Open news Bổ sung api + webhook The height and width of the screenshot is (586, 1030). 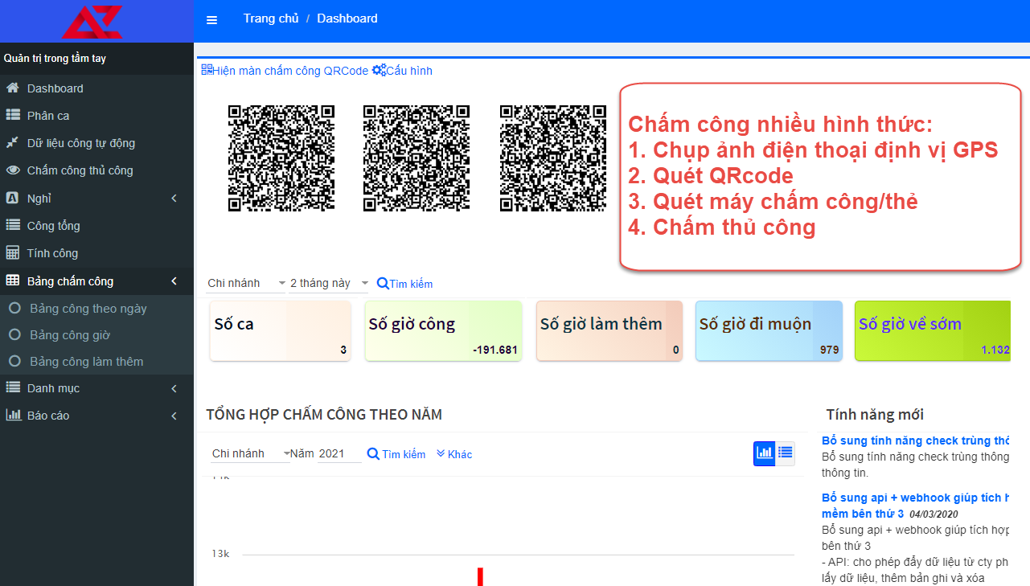pos(915,505)
